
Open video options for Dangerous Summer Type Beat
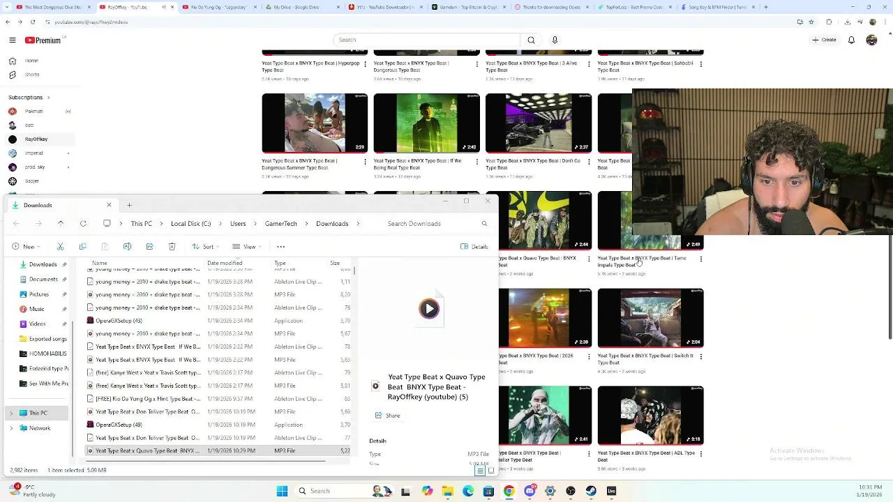[365, 162]
